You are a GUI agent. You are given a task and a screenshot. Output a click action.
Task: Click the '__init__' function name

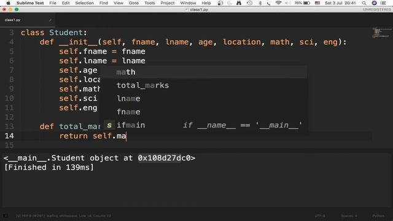(x=78, y=42)
